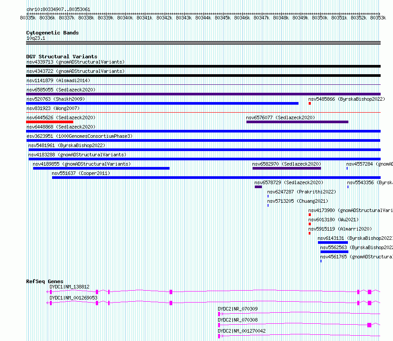Click the 80340k ruler position

click(125, 18)
